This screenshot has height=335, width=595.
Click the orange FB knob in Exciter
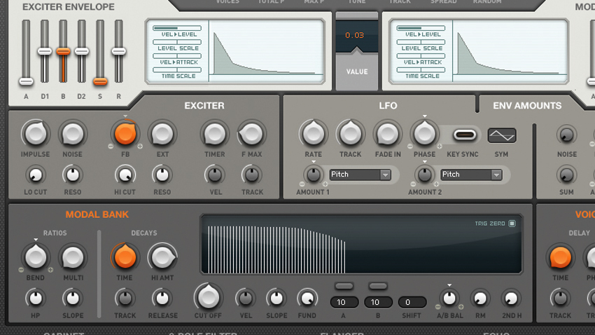pyautogui.click(x=125, y=134)
